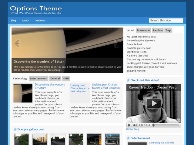Open the fourth gallery thumbnail with green park
Screen dimensions: 194x145
click(76, 139)
